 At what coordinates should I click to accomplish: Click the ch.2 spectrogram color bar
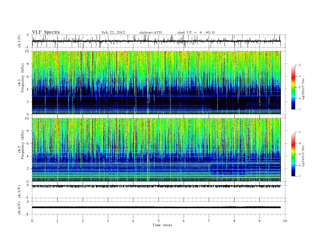tap(293, 154)
